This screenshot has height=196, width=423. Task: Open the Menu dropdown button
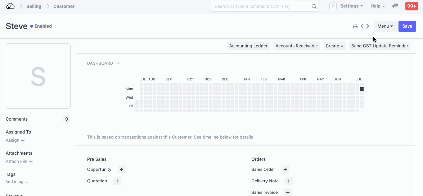click(x=385, y=26)
